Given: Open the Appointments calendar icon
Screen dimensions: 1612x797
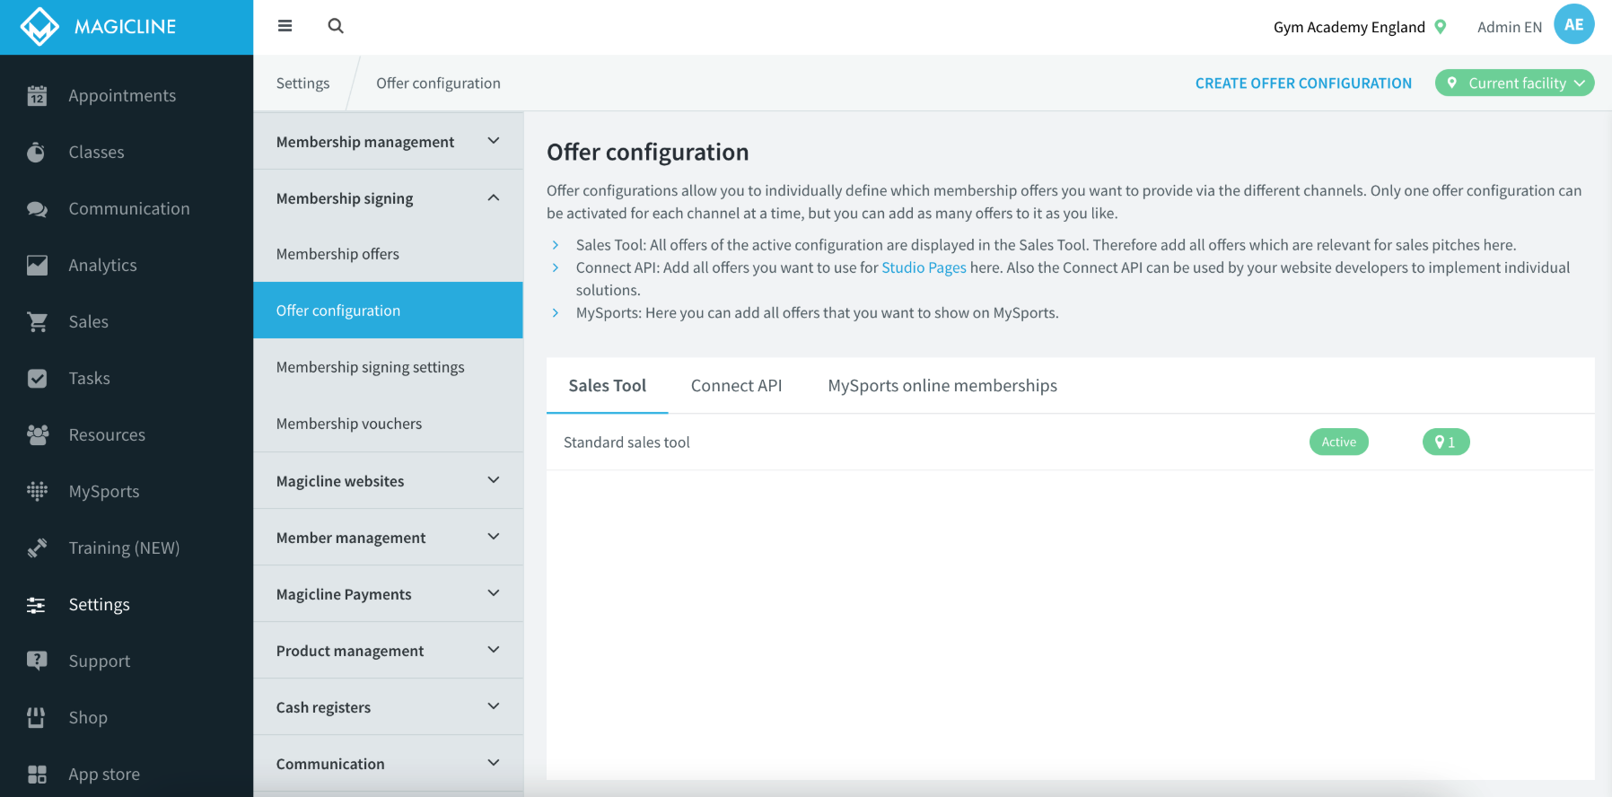Looking at the screenshot, I should point(37,96).
